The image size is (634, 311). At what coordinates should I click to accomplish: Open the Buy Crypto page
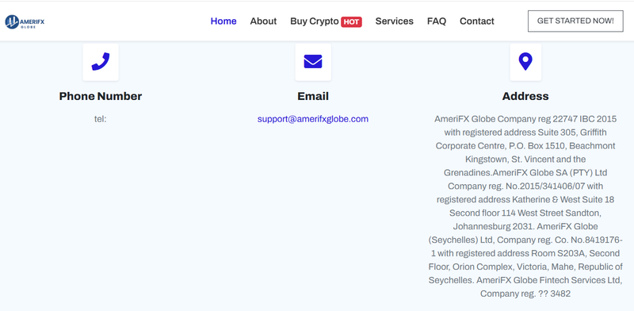click(x=314, y=21)
